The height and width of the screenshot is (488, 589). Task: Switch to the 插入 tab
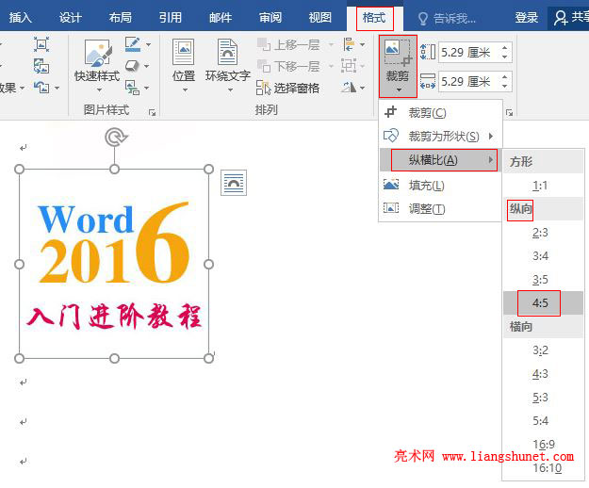tap(20, 17)
